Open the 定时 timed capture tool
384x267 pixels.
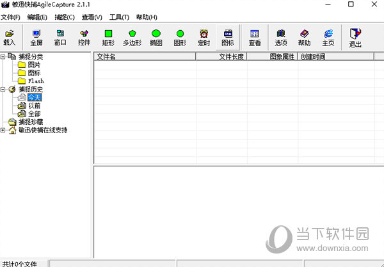coord(204,37)
